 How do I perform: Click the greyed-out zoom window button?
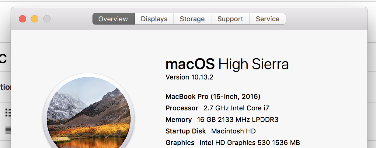(47, 19)
